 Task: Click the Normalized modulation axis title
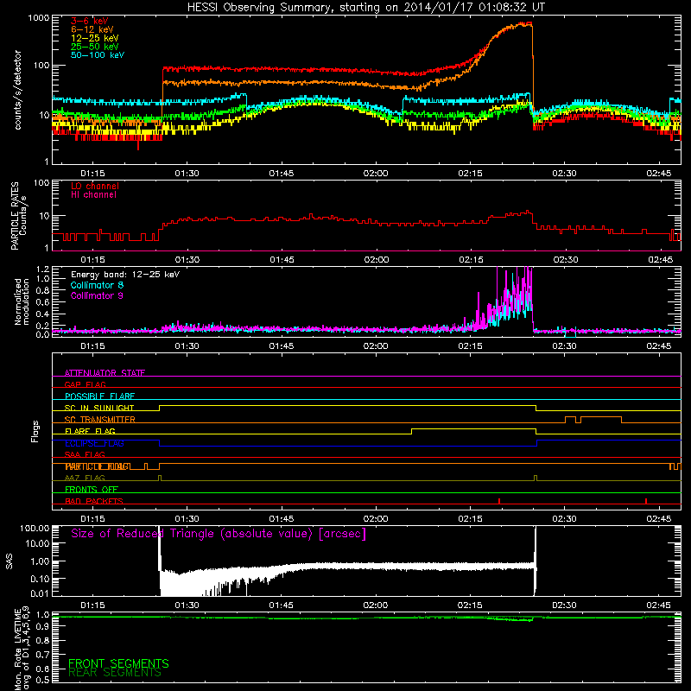click(x=22, y=301)
